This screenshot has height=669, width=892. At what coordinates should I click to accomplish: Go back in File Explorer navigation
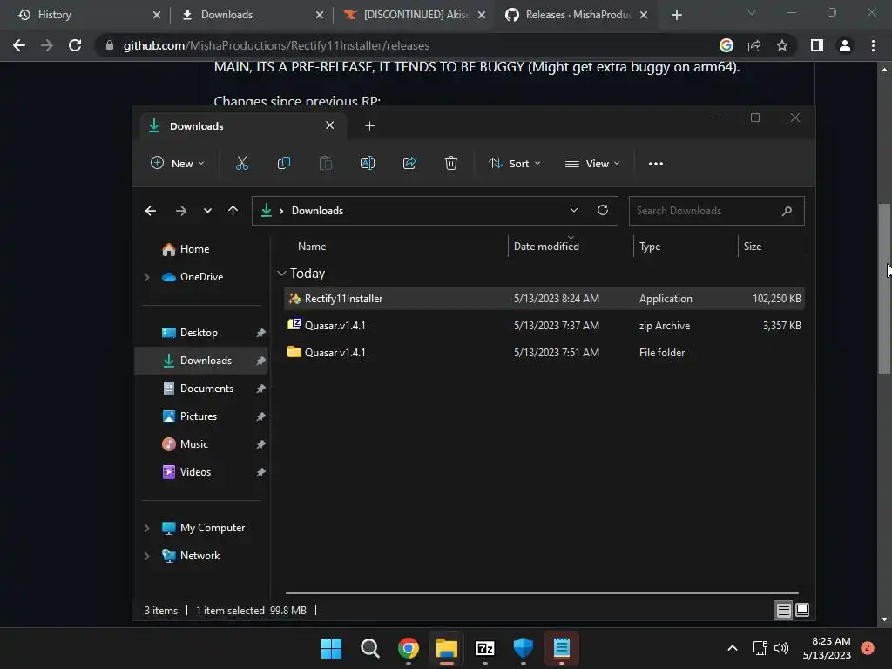coord(150,211)
